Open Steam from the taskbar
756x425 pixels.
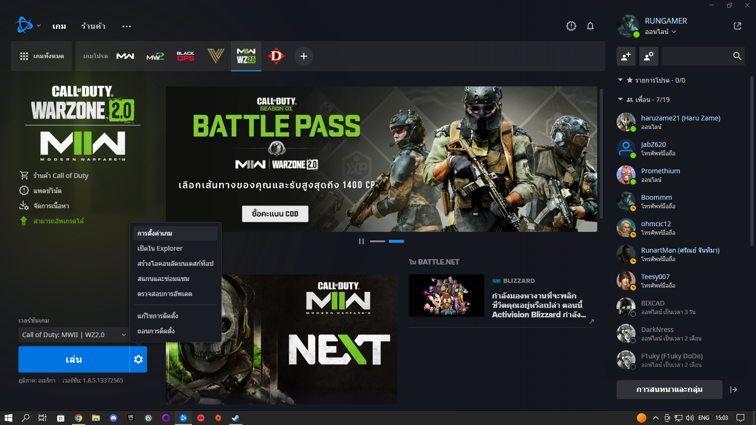pos(235,418)
